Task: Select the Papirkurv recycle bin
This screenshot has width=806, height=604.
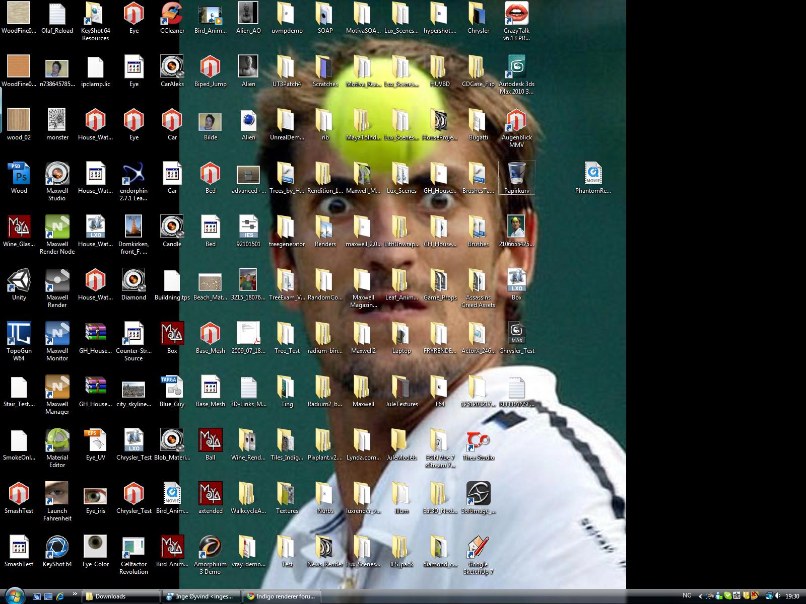Action: tap(516, 174)
